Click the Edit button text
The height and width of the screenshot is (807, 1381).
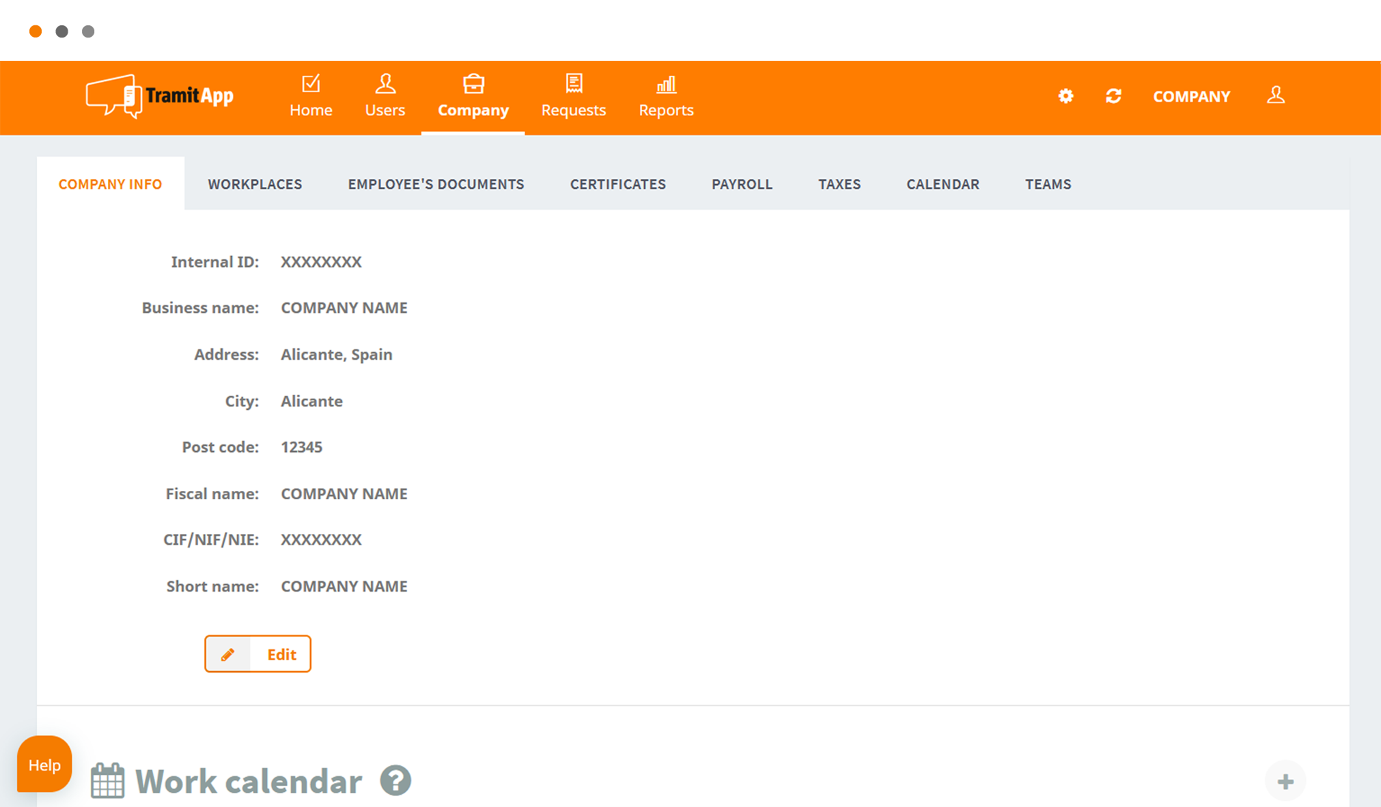click(281, 655)
